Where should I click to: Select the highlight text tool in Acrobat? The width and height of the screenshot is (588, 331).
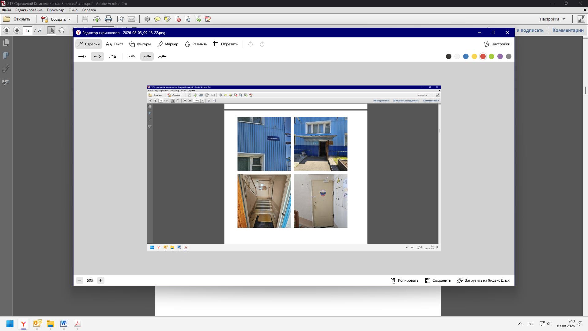(x=168, y=19)
